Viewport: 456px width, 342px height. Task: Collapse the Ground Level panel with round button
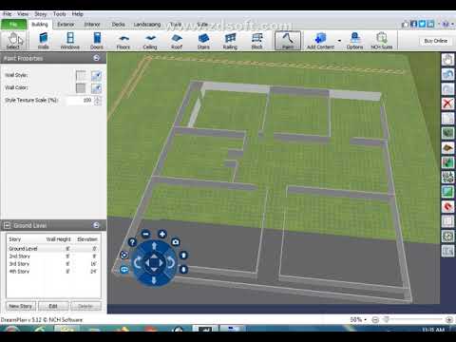pyautogui.click(x=97, y=225)
